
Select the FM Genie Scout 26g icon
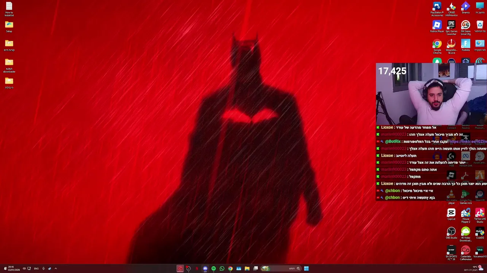coord(466,28)
